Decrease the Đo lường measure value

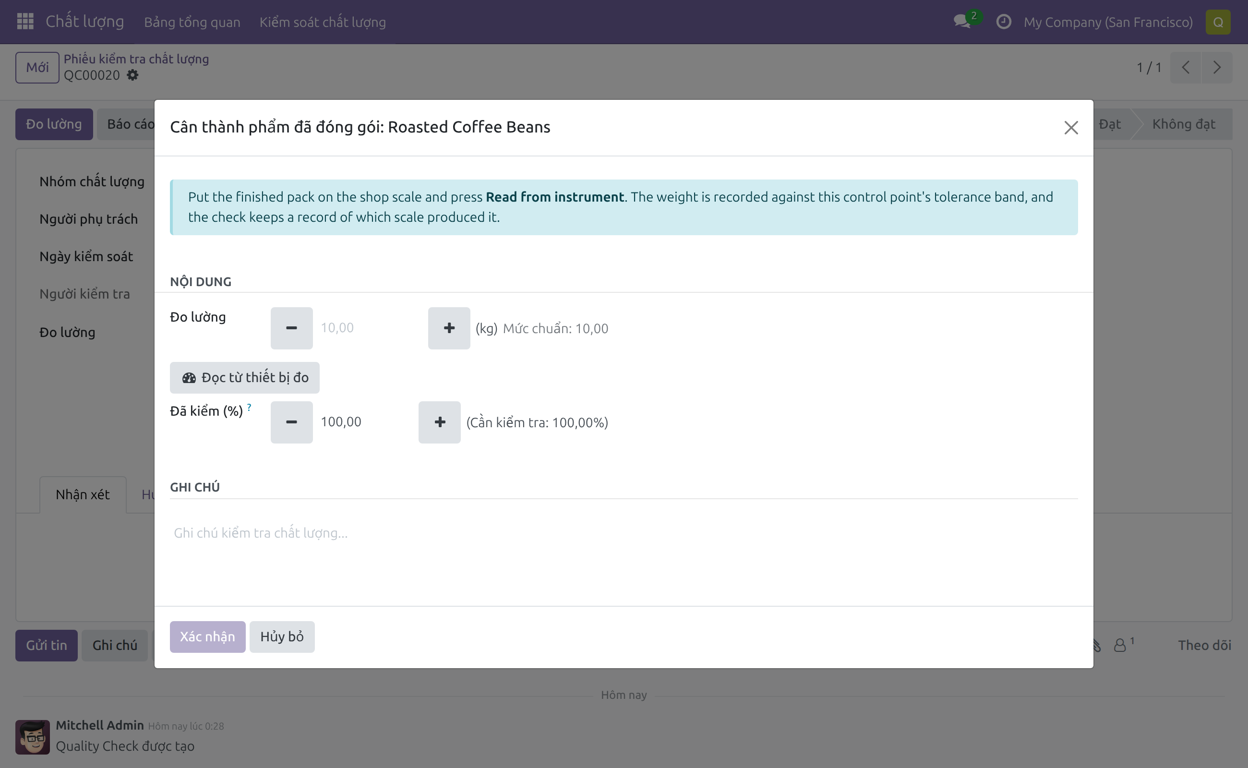coord(291,328)
